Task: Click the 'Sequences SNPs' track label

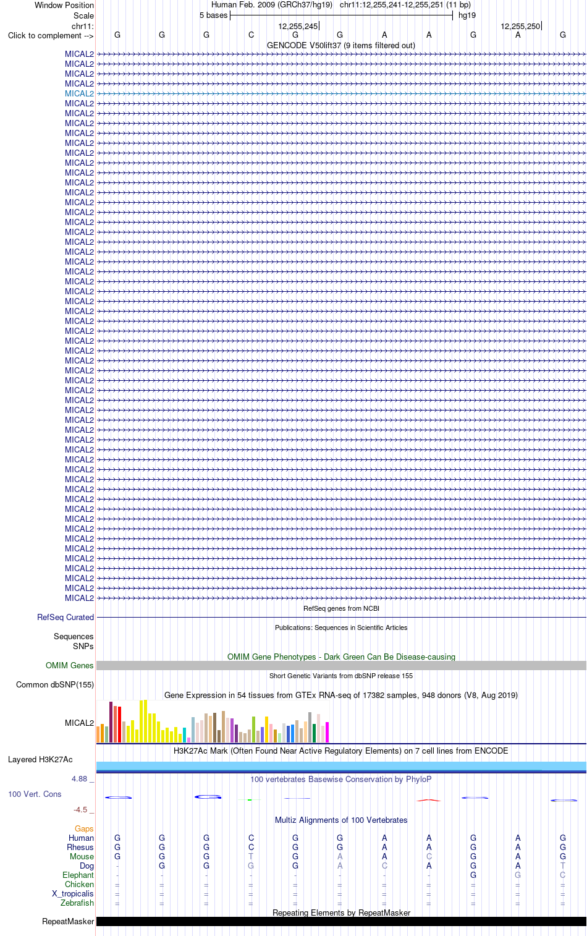Action: click(x=74, y=641)
